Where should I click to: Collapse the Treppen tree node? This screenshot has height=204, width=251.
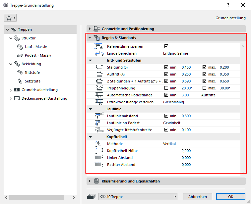tap(7, 29)
